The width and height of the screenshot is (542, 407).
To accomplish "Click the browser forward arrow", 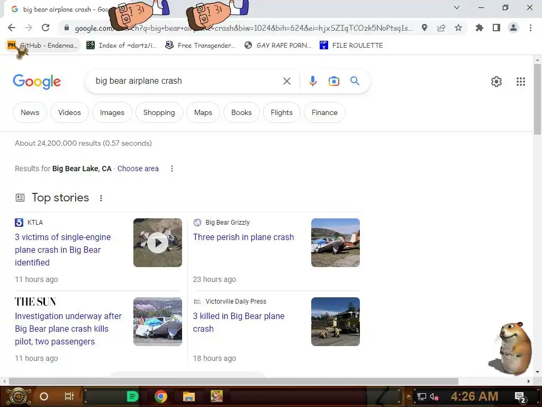I will click(x=29, y=28).
